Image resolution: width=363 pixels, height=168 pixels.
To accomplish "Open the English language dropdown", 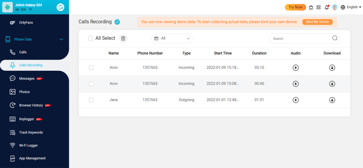I will click(351, 7).
